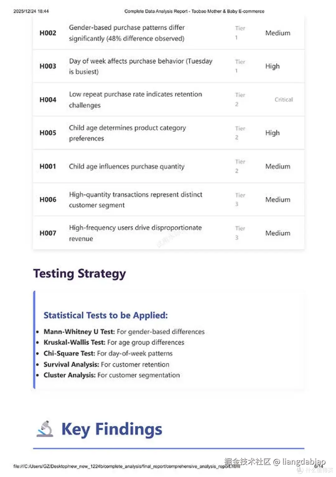Click the Kruskal-Wallis Test list item
This screenshot has height=477, width=336.
pyautogui.click(x=114, y=342)
